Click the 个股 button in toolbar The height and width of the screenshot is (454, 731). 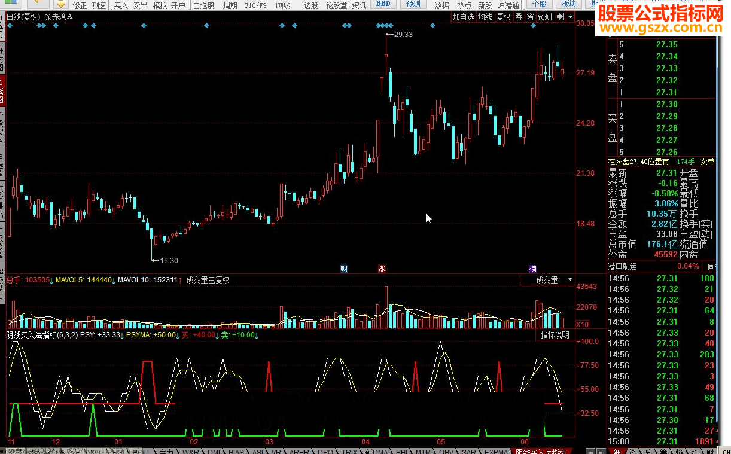click(x=538, y=4)
